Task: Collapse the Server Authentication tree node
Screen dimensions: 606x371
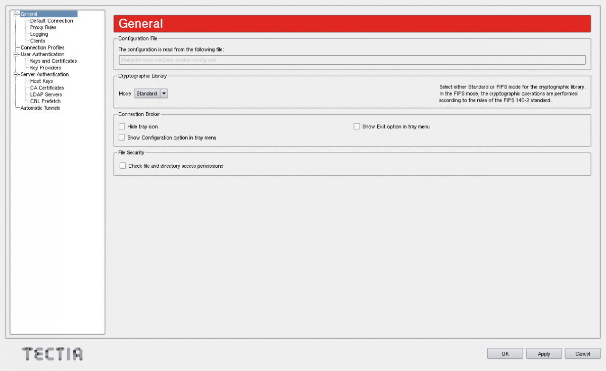Action: point(16,74)
